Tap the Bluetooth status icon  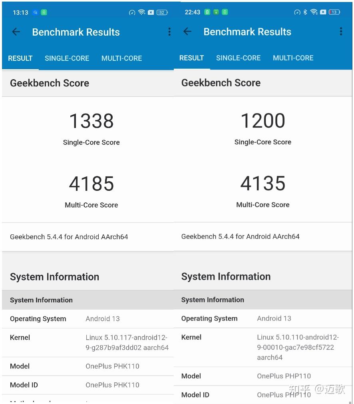[305, 12]
